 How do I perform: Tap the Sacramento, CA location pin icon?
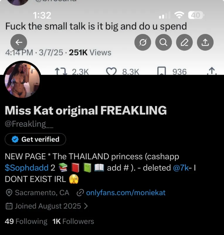click(9, 193)
